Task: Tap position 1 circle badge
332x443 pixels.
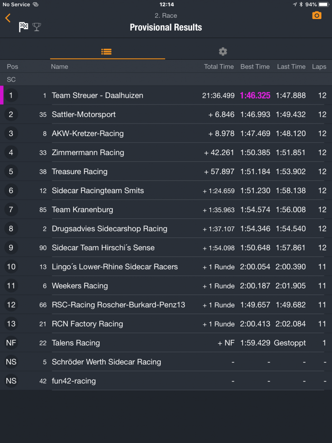Action: 11,95
